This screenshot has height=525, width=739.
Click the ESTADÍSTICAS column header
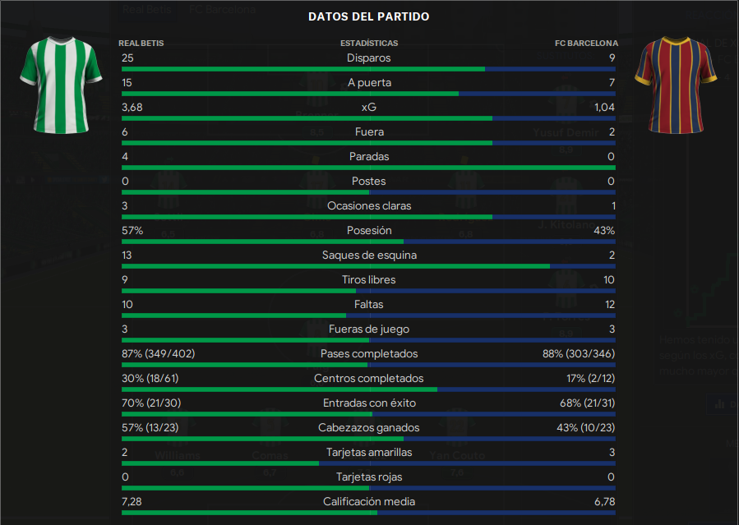[369, 44]
